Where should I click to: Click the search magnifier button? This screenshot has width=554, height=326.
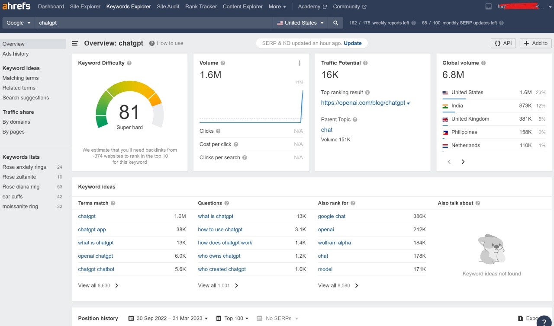point(335,23)
